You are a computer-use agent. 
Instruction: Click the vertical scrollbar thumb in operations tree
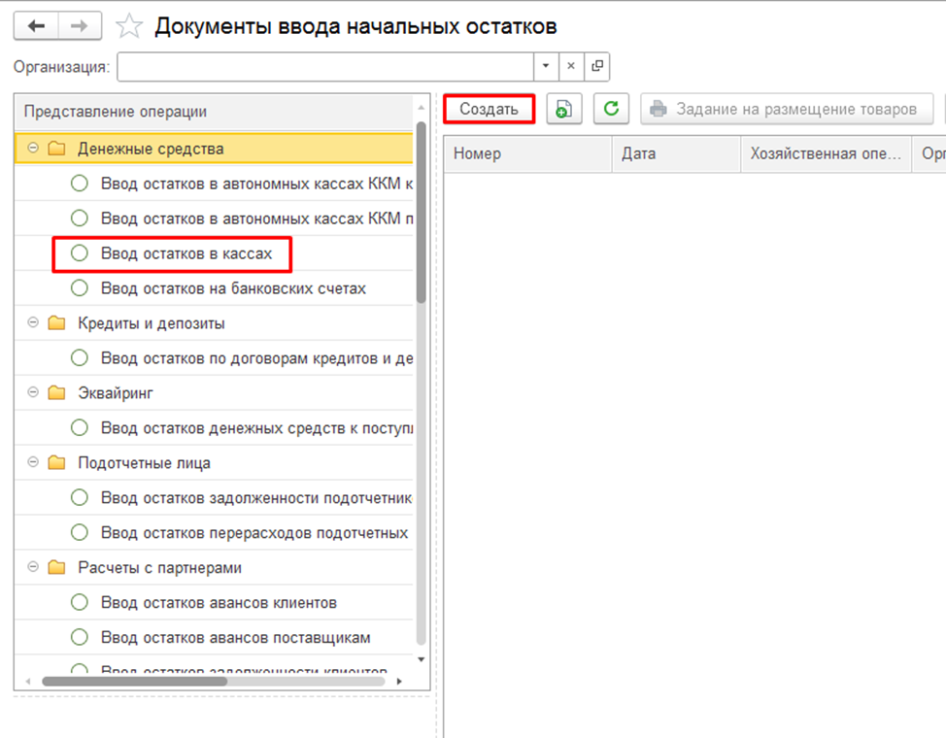[422, 211]
